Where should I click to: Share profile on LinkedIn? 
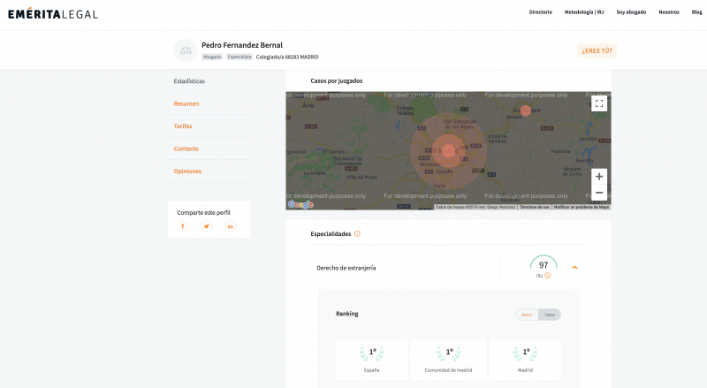click(x=231, y=226)
